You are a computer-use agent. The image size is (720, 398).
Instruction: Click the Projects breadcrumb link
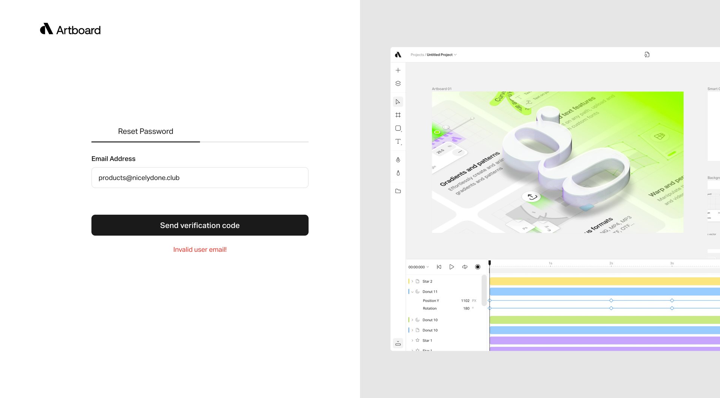click(417, 55)
